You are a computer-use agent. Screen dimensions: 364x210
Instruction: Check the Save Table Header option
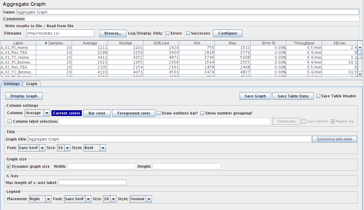[x=318, y=96]
